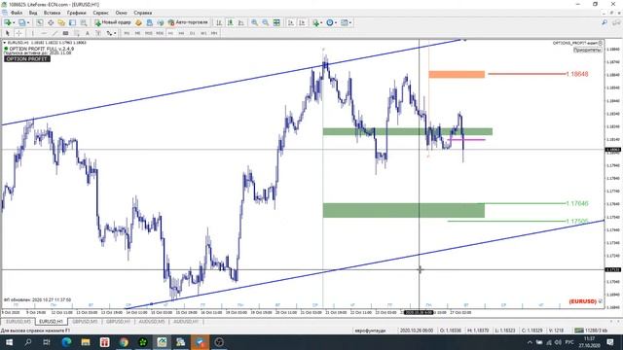Switch timeframe to M15
This screenshot has width=623, height=350.
tap(149, 33)
